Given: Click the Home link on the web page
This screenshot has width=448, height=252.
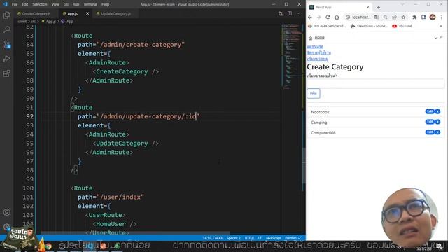Looking at the screenshot, I should point(319,38).
